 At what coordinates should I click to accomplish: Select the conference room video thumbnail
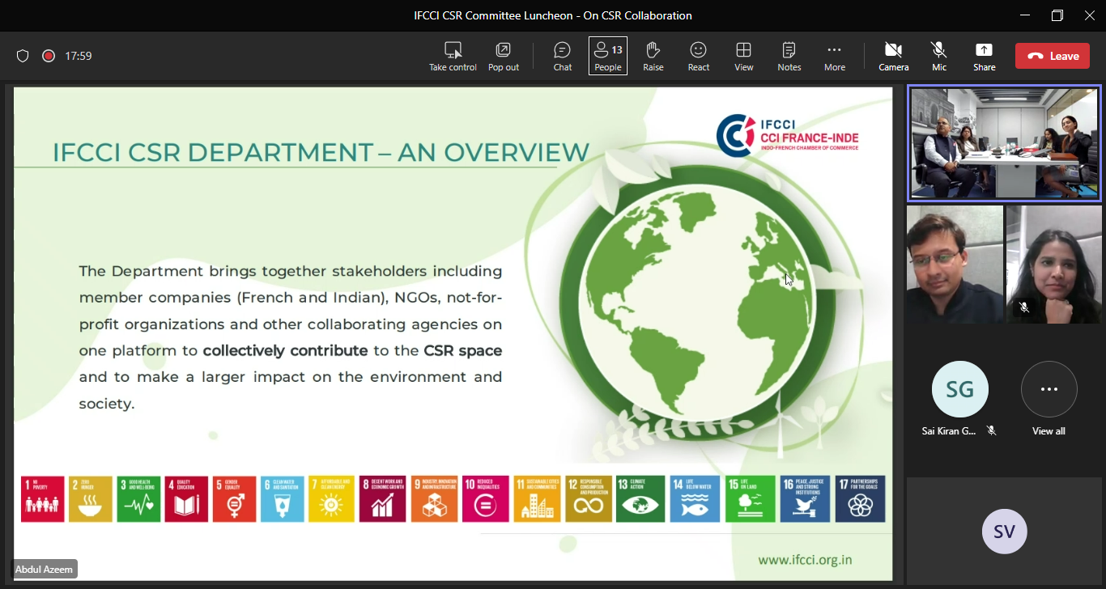tap(1003, 143)
